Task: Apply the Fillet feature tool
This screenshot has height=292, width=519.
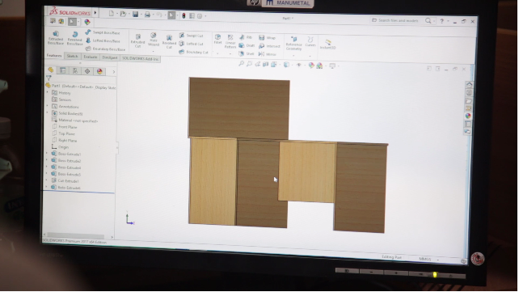Action: [x=217, y=39]
